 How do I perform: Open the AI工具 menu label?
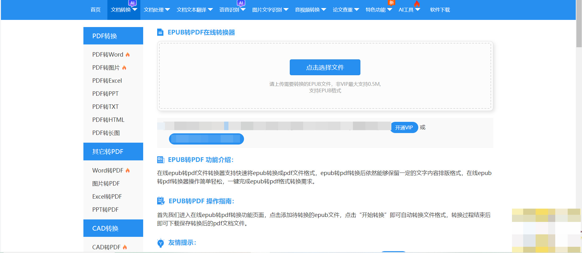406,10
